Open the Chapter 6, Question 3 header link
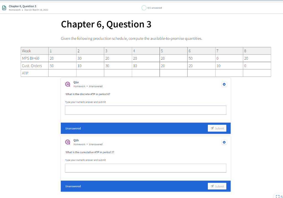The image size is (283, 198). [22, 6]
